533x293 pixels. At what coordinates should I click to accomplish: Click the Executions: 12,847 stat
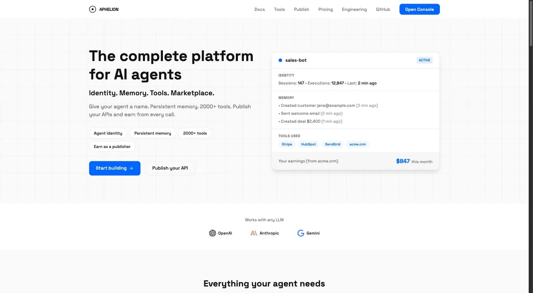[326, 83]
